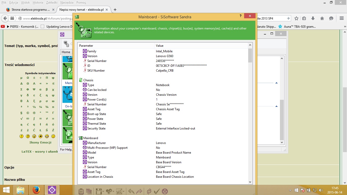Click the save report floppy disk icon
The width and height of the screenshot is (347, 195).
pos(99,191)
